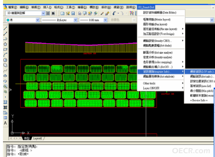The width and height of the screenshot is (215, 157).
Task: Select the Ellipse tool
Action: click(5, 76)
